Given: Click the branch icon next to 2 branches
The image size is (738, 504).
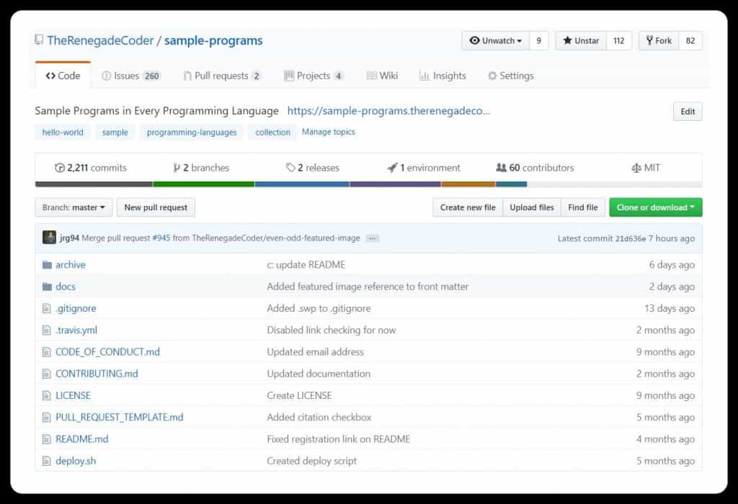Looking at the screenshot, I should coord(177,167).
